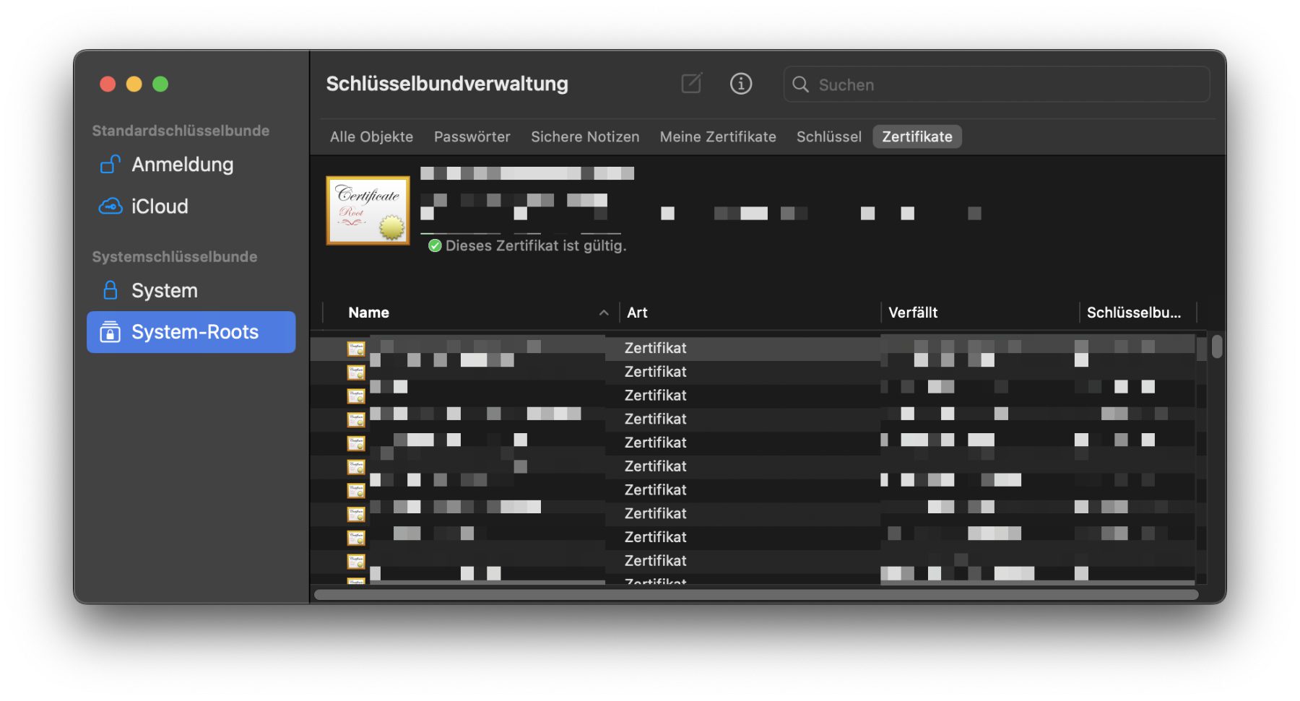The height and width of the screenshot is (701, 1300).
Task: Click the magnifying glass search icon
Action: point(800,84)
